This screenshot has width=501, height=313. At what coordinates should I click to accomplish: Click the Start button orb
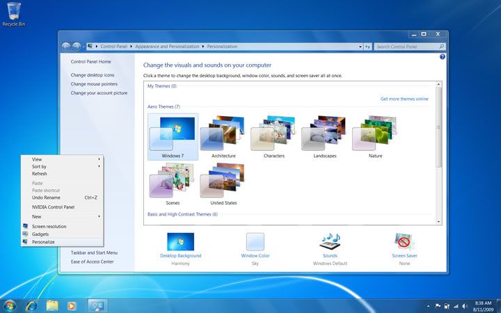point(9,306)
